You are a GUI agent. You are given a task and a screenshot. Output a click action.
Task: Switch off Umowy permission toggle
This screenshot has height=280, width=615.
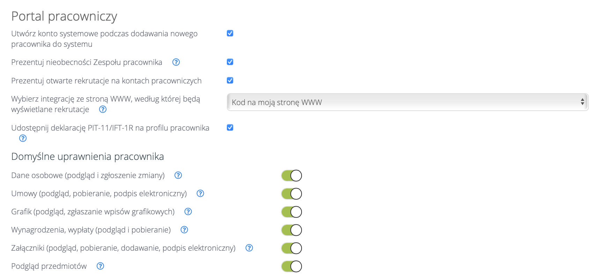[291, 194]
